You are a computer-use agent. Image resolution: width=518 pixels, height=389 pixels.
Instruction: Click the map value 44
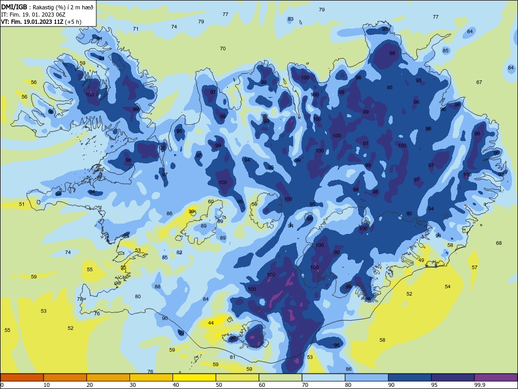point(211,323)
